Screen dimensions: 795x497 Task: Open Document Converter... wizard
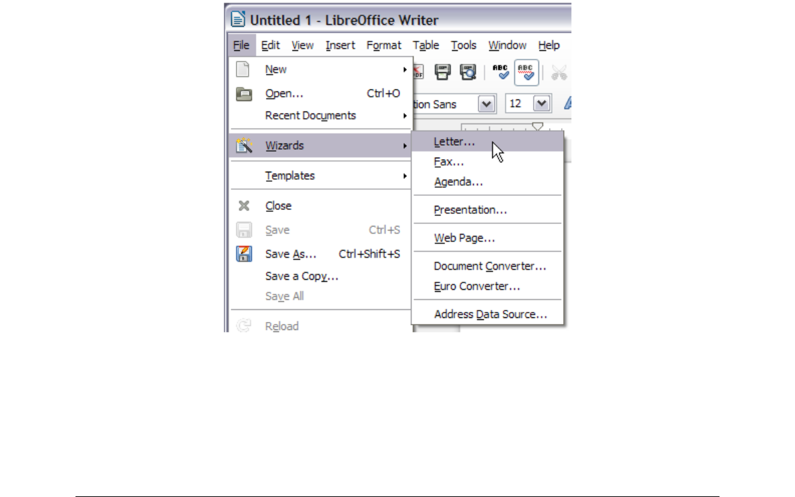(x=488, y=267)
